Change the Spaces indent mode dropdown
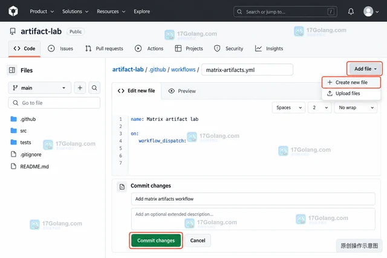Image resolution: width=387 pixels, height=258 pixels. (289, 108)
